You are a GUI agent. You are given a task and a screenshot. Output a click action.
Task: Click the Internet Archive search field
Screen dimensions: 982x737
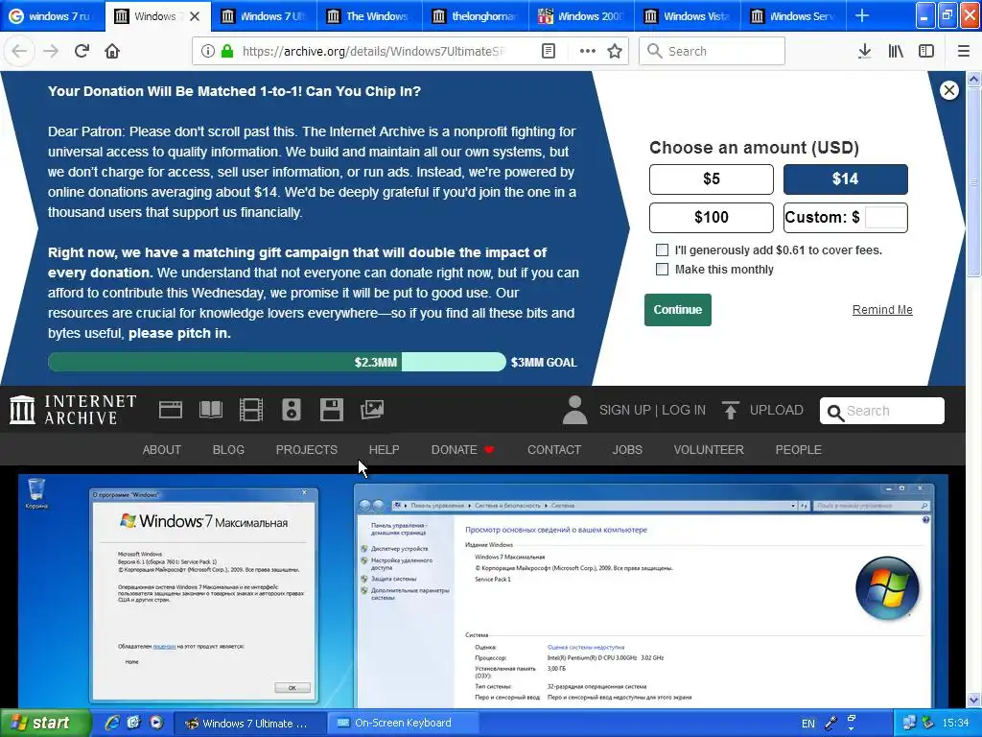tap(882, 411)
